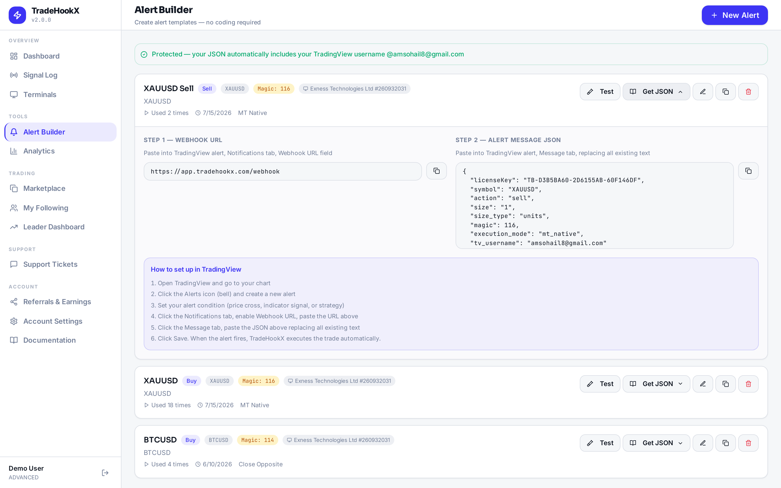Copy the webhook URL
Image resolution: width=781 pixels, height=488 pixels.
pyautogui.click(x=436, y=171)
